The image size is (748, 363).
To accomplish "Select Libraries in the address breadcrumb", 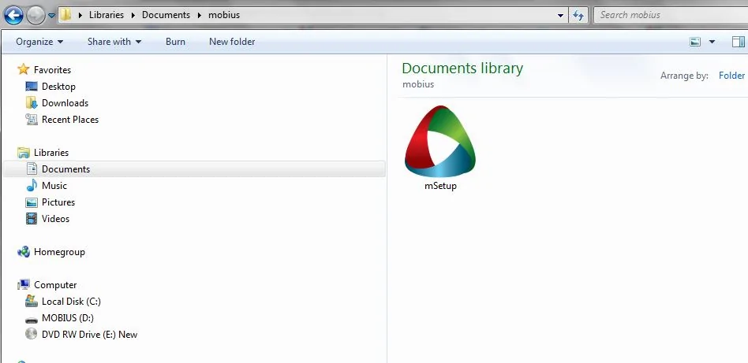I will [107, 15].
